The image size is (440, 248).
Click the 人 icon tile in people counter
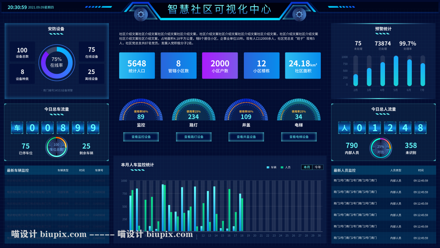344,128
